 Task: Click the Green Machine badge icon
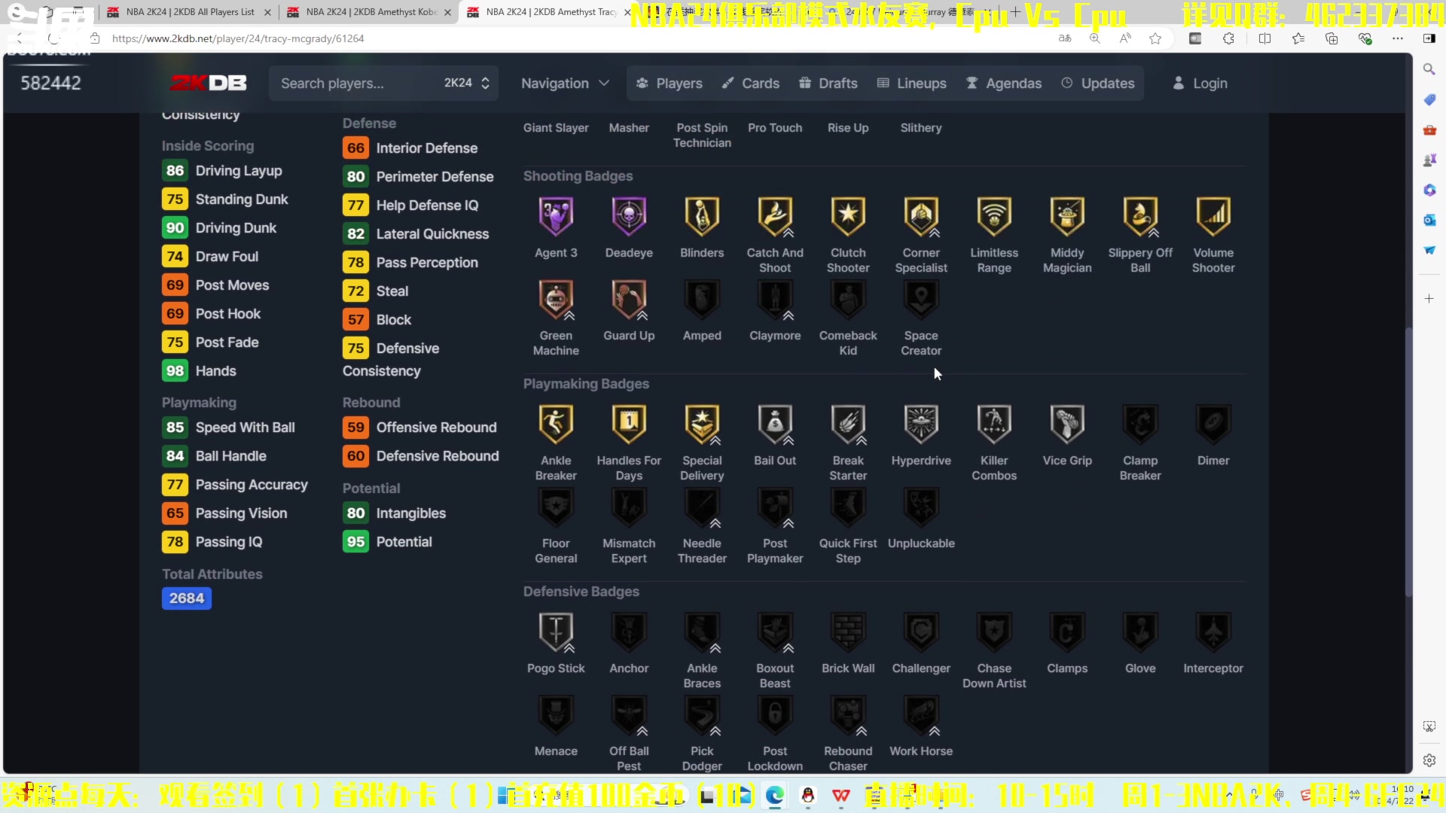pyautogui.click(x=556, y=299)
